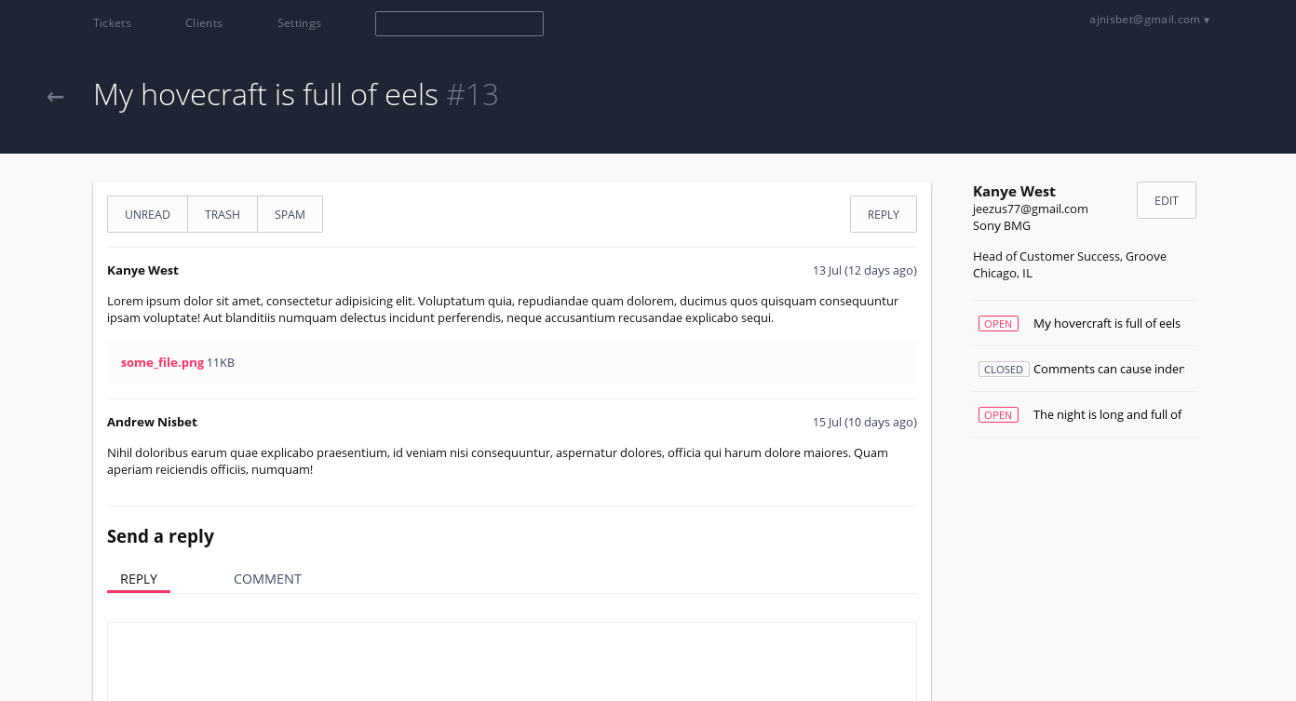This screenshot has width=1296, height=701.
Task: Click the search field in the header
Action: click(459, 23)
